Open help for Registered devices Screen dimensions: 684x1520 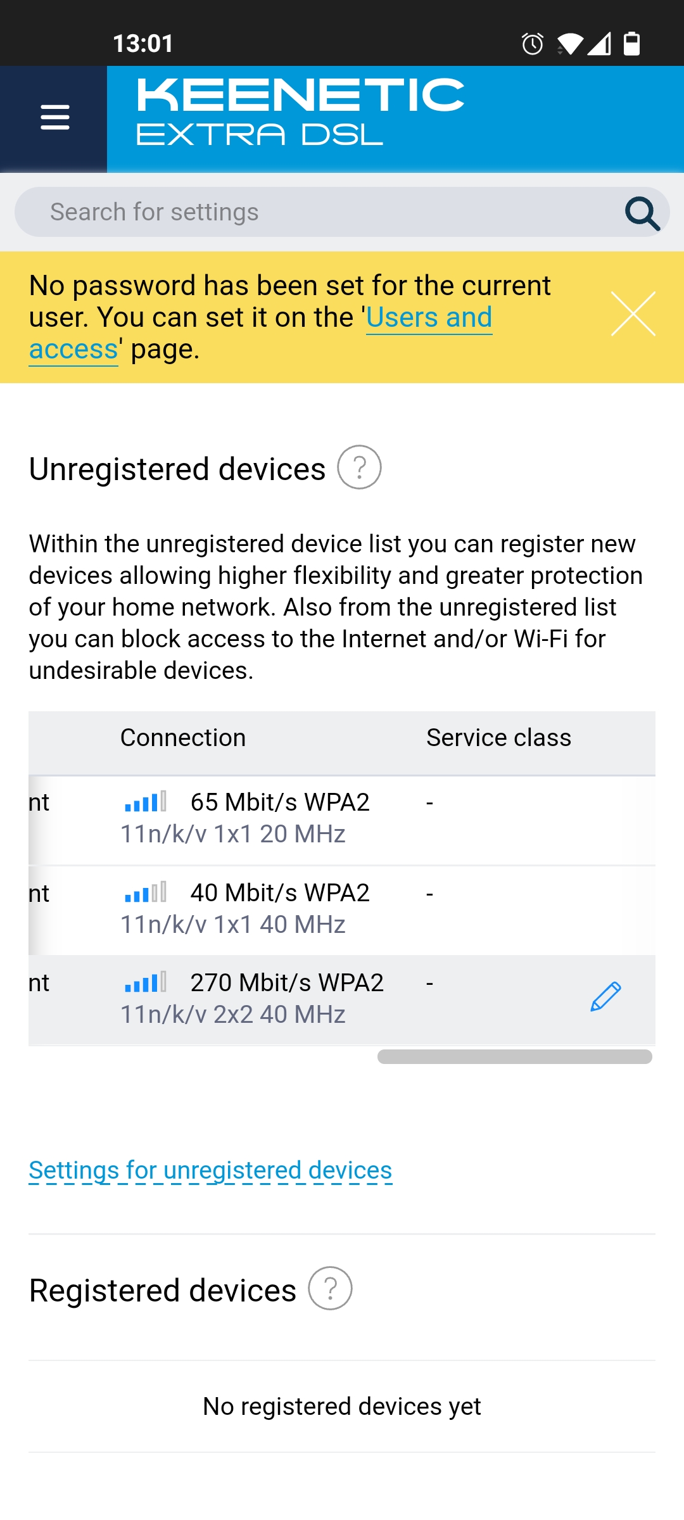click(330, 1288)
